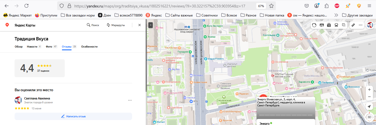Zoom in on the map
Viewport: 376px width, 125px height.
point(369,90)
